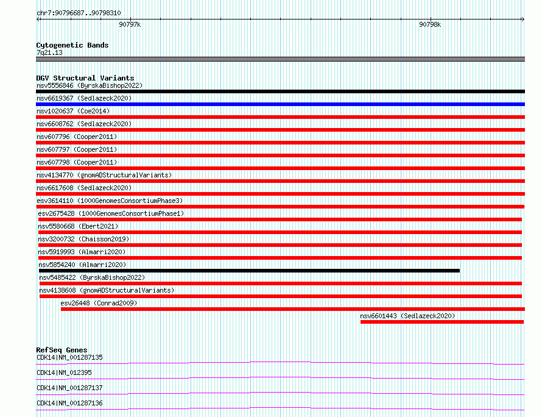Select CDK14|NM_001287136 transcript label

pos(69,403)
